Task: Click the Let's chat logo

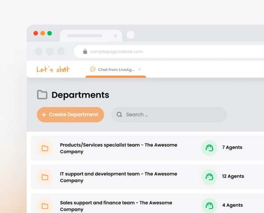Action: click(x=53, y=69)
